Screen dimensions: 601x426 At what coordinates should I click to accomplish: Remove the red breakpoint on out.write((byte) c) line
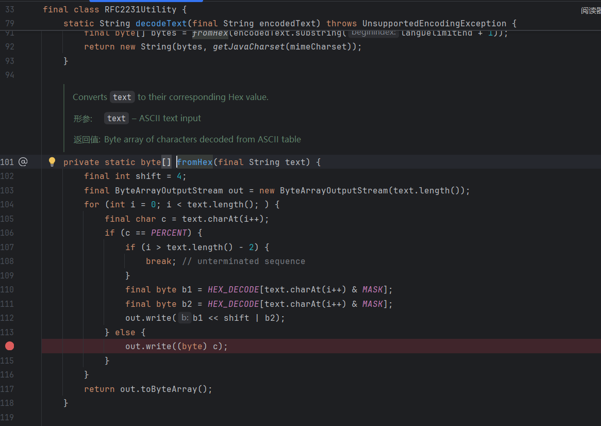[10, 346]
